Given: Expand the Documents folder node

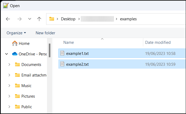Looking at the screenshot, I should coord(9,65).
